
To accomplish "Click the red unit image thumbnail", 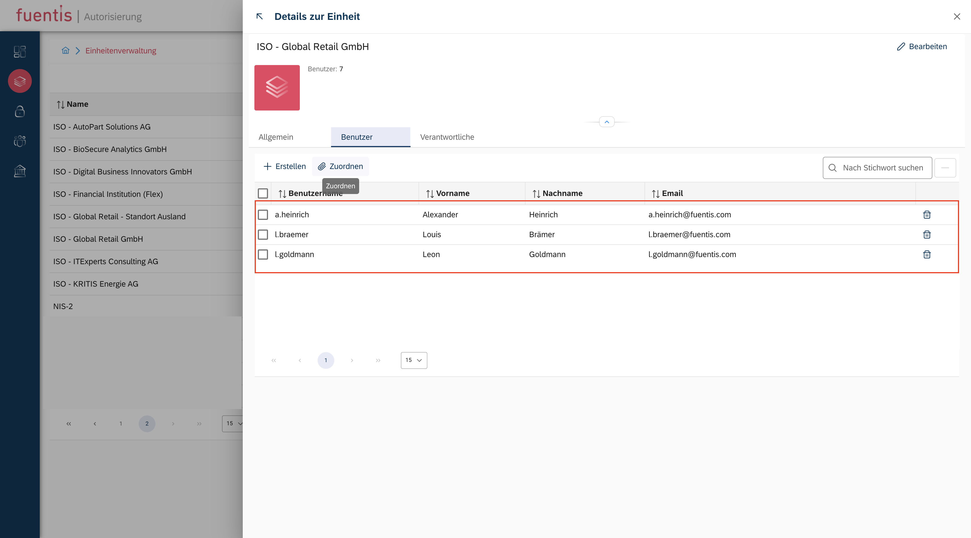I will point(277,87).
